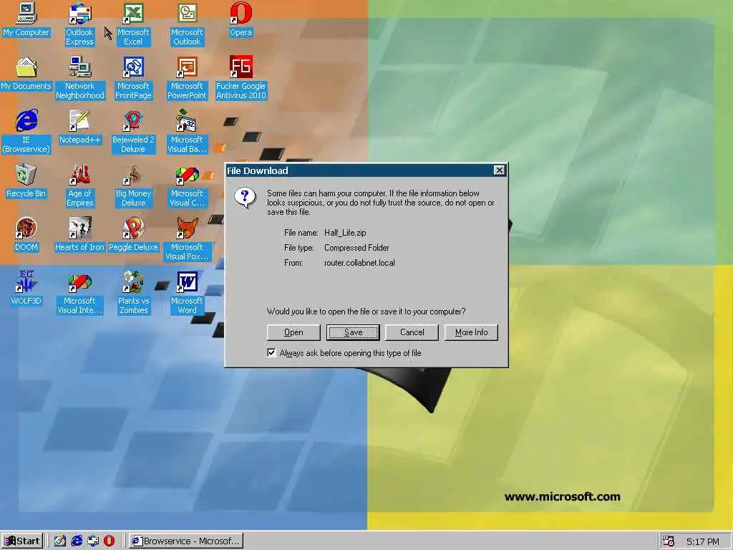The width and height of the screenshot is (733, 550).
Task: Select the Microsoft Visual FoxPro shortcut
Action: click(x=187, y=239)
